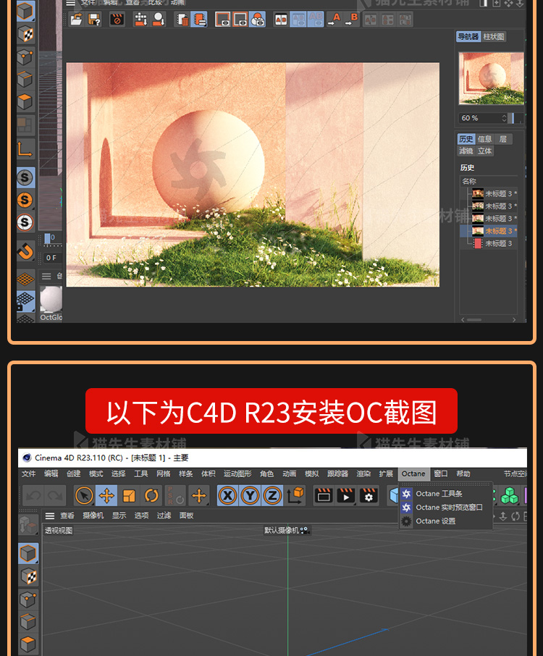The image size is (543, 656).
Task: Select Texture mode checkered cube in upper window sidebar
Action: (x=25, y=34)
